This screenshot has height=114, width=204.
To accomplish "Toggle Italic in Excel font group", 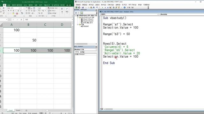I will (x=11, y=10).
